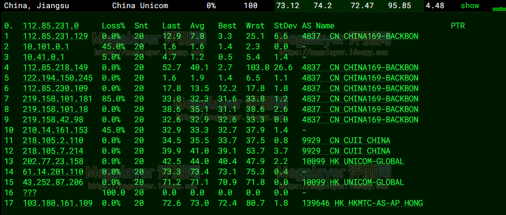This screenshot has height=215, width=506.
Task: Click header IP link 112.85.231.0
Action: point(51,25)
